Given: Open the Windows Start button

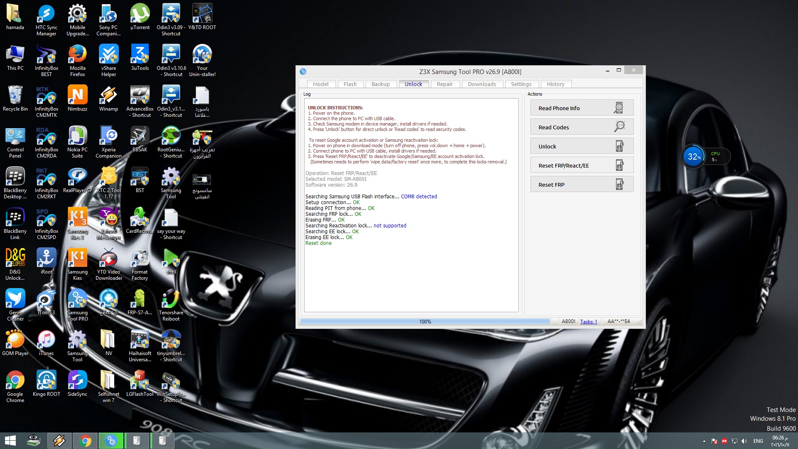Looking at the screenshot, I should [10, 441].
